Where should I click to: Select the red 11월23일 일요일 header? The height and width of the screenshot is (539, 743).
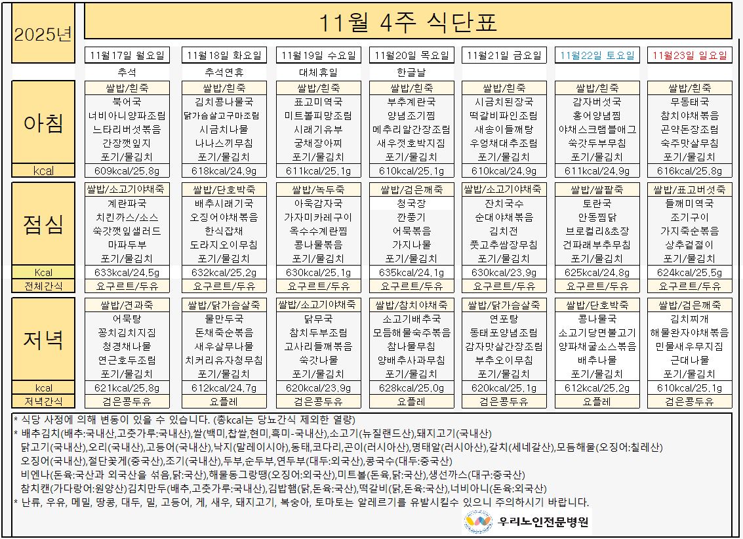(x=690, y=55)
